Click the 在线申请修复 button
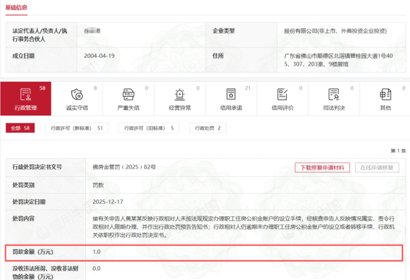 [x=378, y=168]
